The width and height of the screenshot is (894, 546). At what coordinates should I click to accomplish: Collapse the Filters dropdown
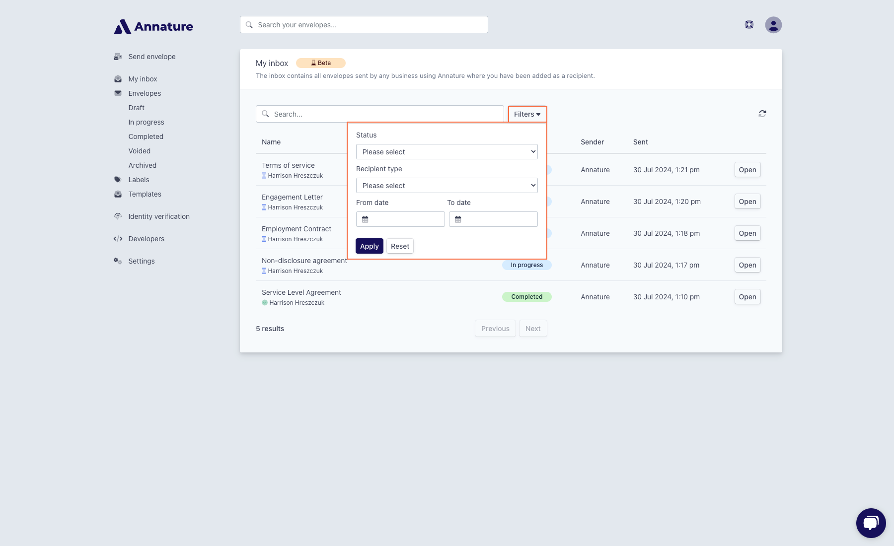point(527,114)
